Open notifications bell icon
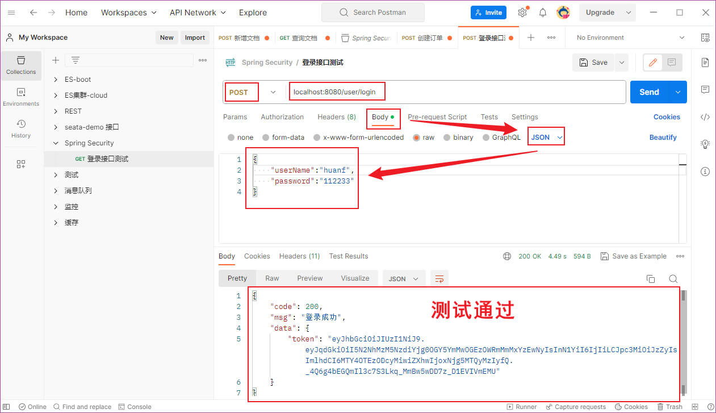The image size is (716, 413). click(543, 12)
